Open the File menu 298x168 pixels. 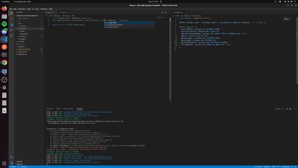pos(11,9)
